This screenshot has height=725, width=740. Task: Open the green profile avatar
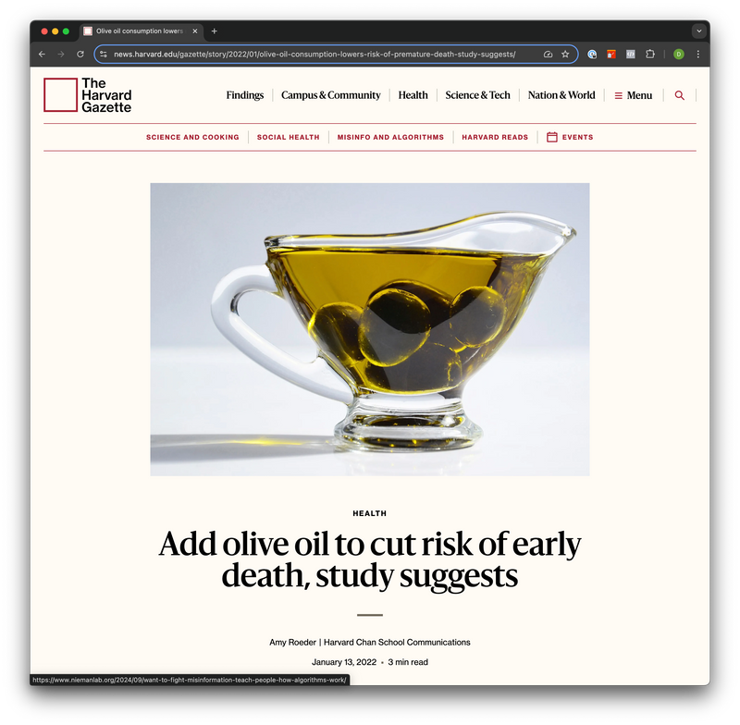click(x=678, y=55)
